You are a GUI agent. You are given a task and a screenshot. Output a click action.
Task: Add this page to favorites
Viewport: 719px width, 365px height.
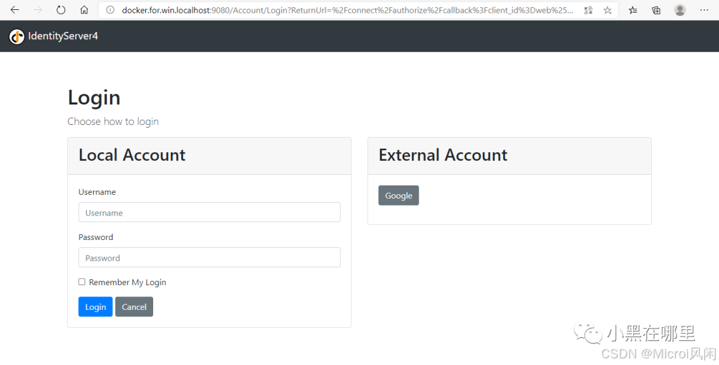pos(608,10)
